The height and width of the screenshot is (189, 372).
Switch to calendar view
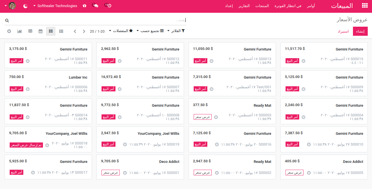pyautogui.click(x=41, y=31)
